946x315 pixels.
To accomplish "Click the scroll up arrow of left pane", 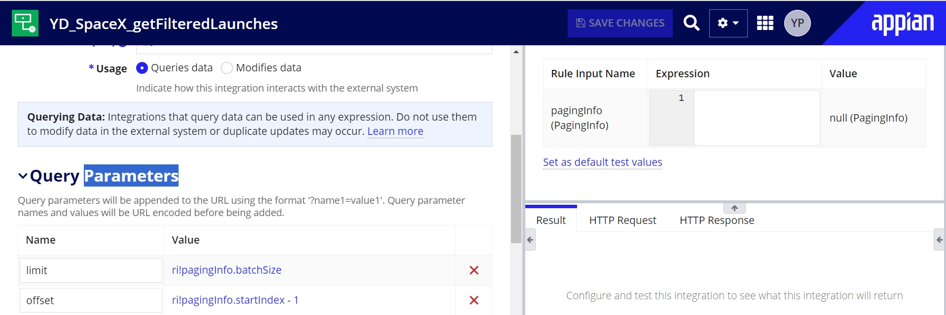I will [x=516, y=52].
